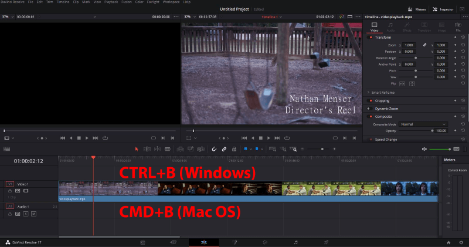Viewport: 469px width, 247px height.
Task: Click the timeline zoom-in plus button
Action: pyautogui.click(x=334, y=149)
